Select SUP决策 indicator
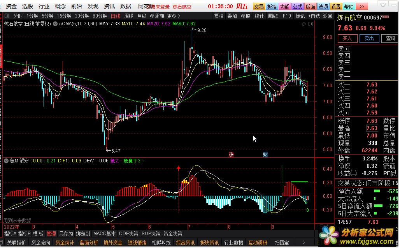400x248 pixels. (151, 234)
